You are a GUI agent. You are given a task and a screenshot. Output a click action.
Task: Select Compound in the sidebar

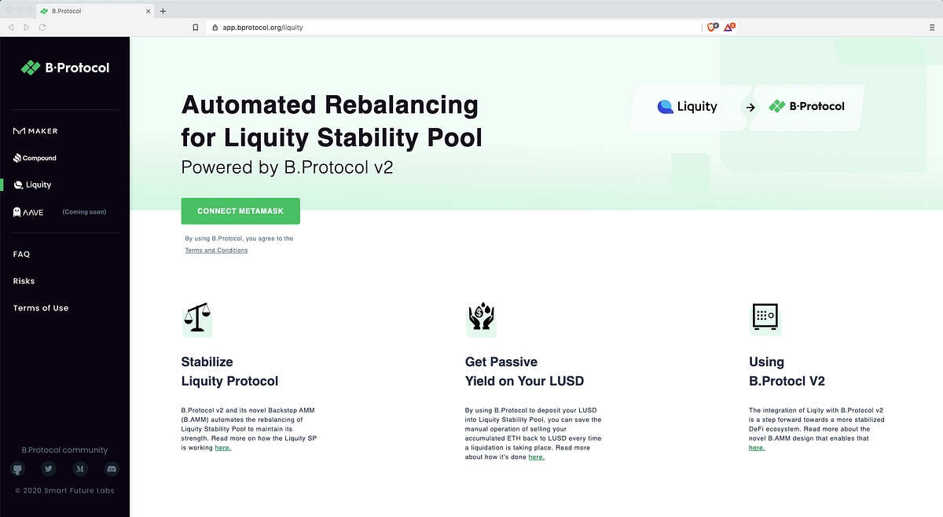35,158
